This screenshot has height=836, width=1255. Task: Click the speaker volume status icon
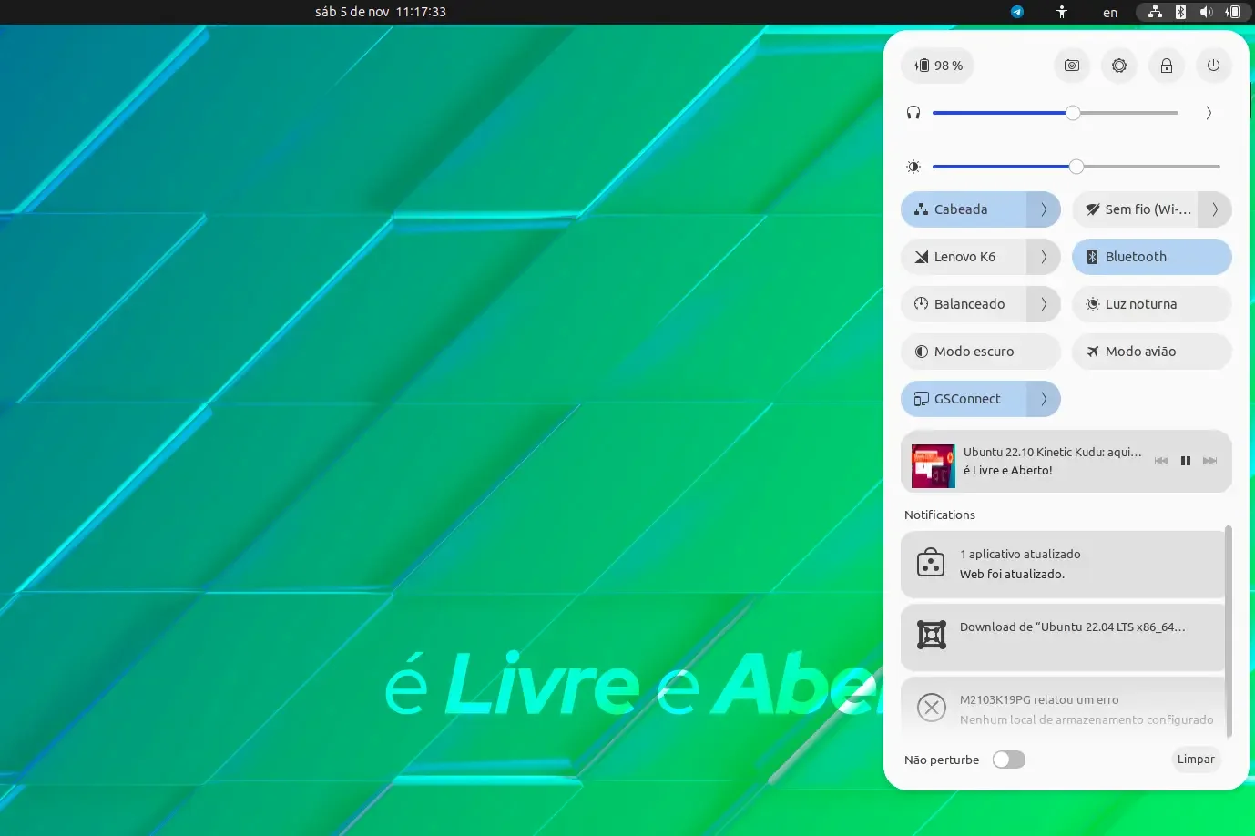click(1206, 12)
